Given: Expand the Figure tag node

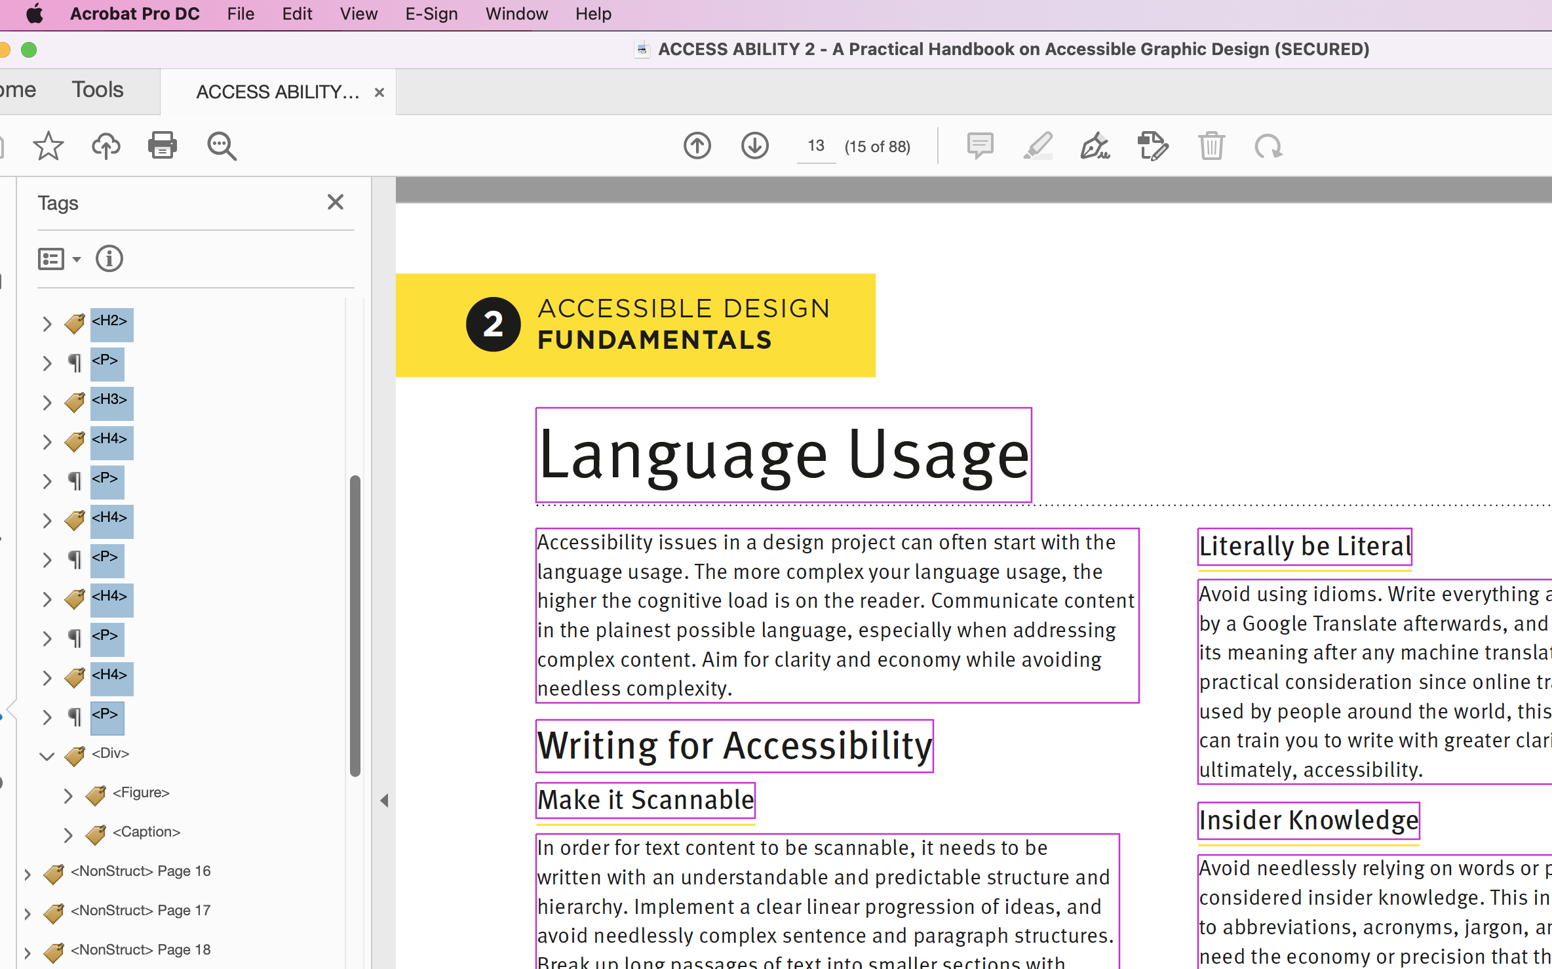Looking at the screenshot, I should [x=68, y=795].
